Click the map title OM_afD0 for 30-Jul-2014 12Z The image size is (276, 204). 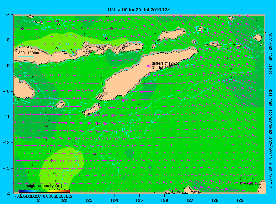pyautogui.click(x=139, y=10)
